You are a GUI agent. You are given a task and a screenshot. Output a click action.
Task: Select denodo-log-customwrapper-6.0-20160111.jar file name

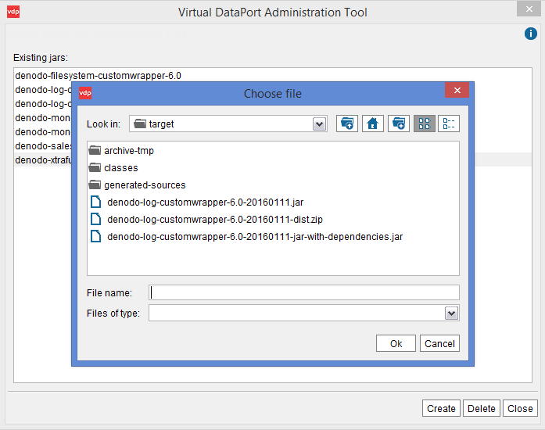206,202
